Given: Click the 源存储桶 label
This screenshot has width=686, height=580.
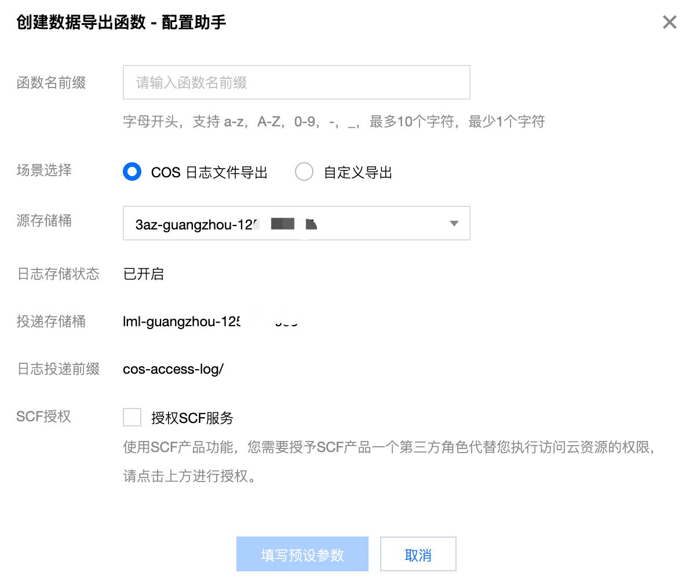Looking at the screenshot, I should pos(44,221).
